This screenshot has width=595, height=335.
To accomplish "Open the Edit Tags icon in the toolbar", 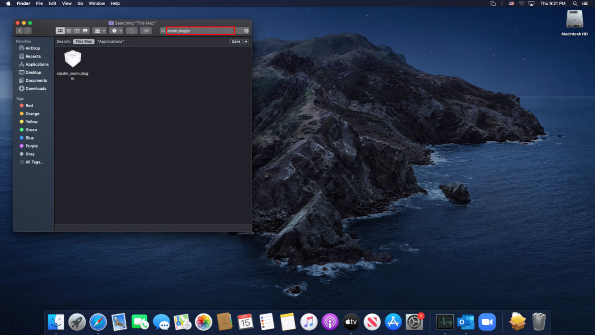I will point(145,31).
